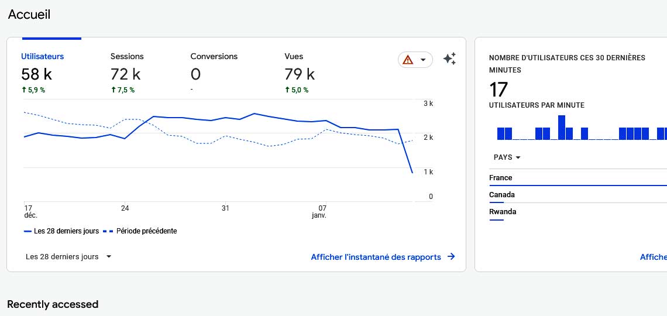Expand the data quality warning dropdown arrow
Viewport: 667px width, 316px height.
[423, 60]
